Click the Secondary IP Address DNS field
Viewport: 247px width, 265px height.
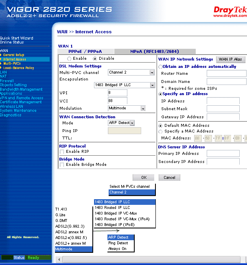pos(223,161)
